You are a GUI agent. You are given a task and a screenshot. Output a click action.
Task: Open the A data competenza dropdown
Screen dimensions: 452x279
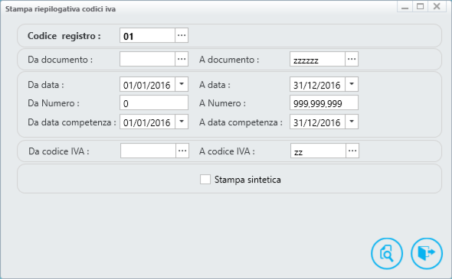coord(352,122)
